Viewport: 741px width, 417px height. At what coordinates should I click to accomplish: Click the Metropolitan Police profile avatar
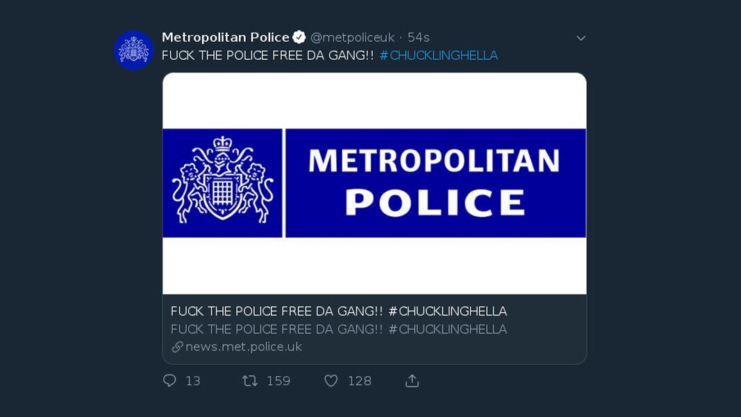[133, 50]
